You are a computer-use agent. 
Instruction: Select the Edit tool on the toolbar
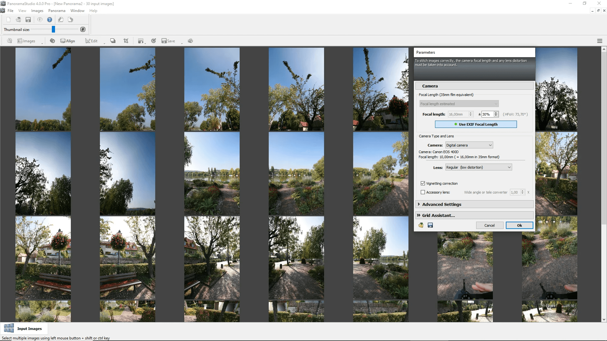91,41
